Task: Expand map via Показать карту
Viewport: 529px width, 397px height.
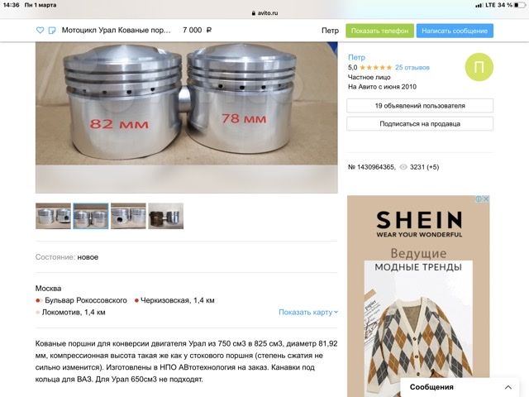Action: point(308,313)
